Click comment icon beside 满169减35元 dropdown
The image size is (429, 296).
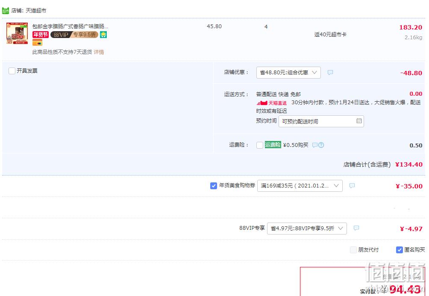(x=352, y=186)
